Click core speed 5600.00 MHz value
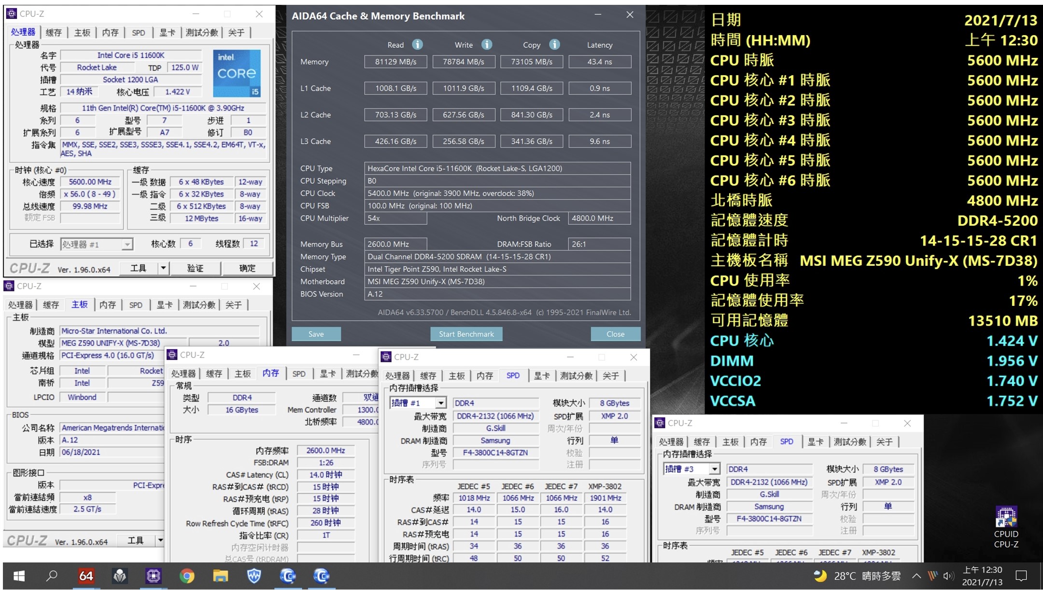The height and width of the screenshot is (590, 1043). (x=90, y=182)
